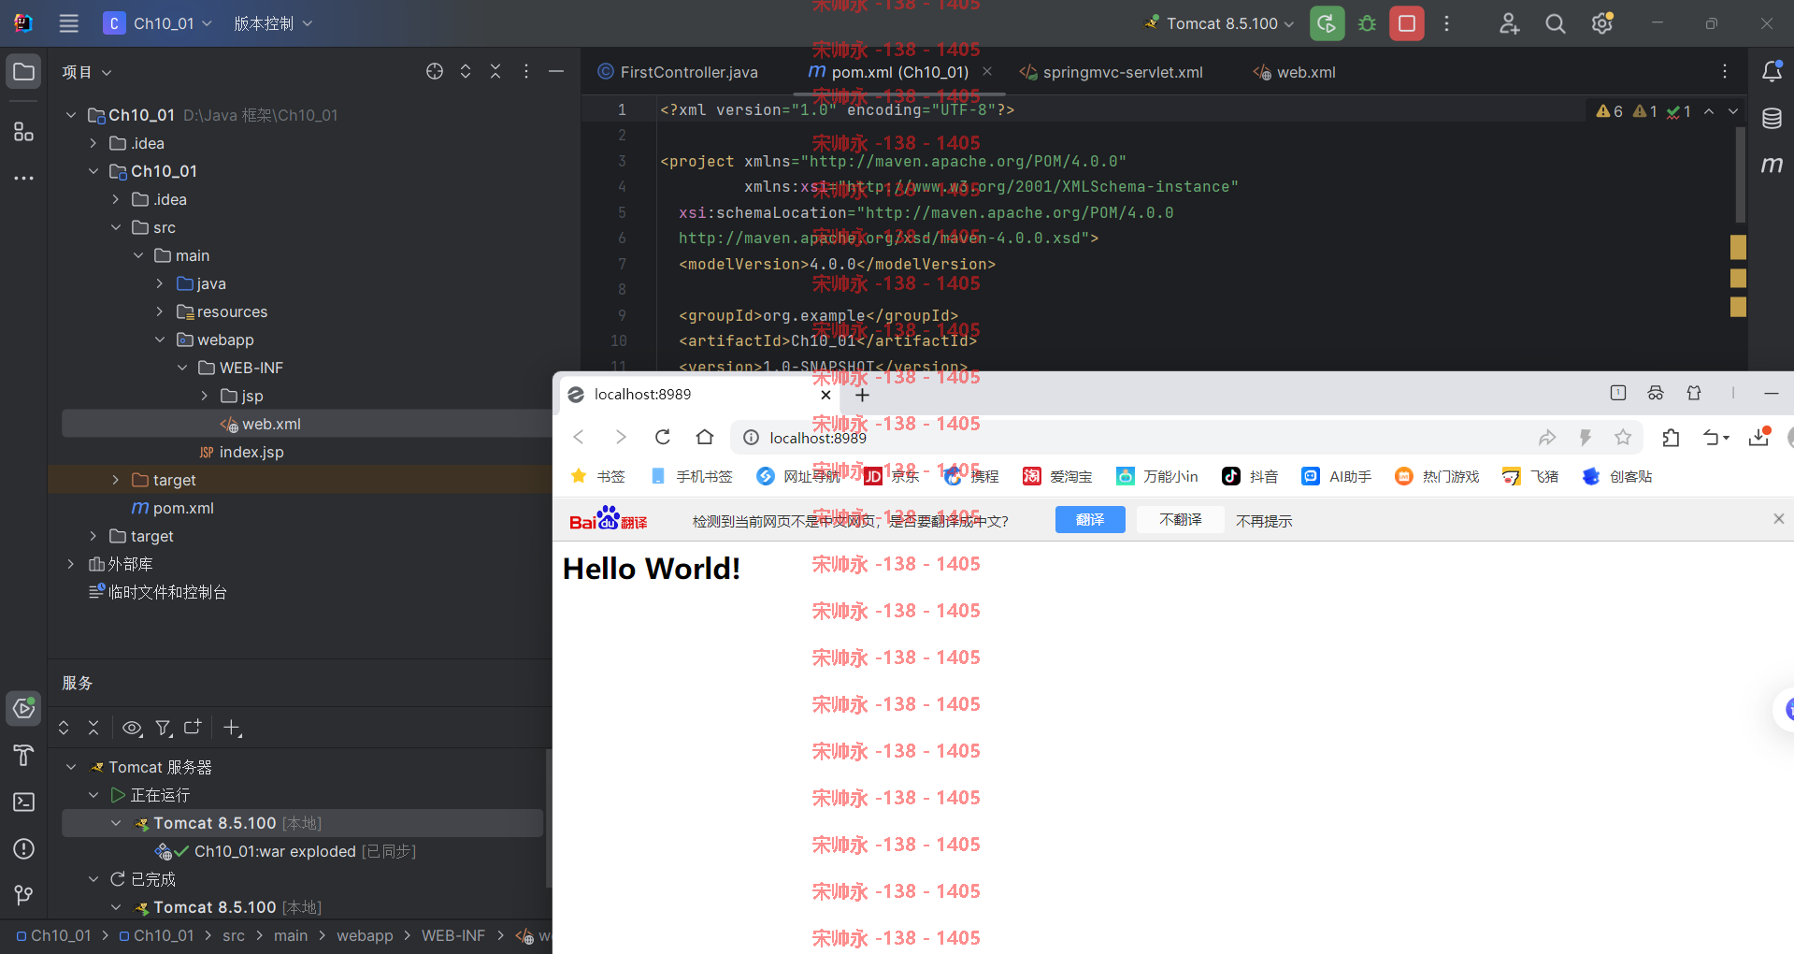Add service with plus icon
This screenshot has width=1794, height=954.
coord(232,728)
